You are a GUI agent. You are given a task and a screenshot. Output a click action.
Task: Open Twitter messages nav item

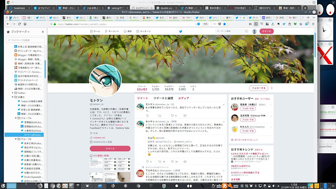143,31
